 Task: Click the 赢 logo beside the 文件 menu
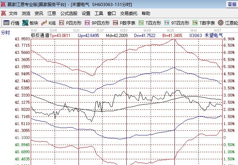pyautogui.click(x=4, y=13)
